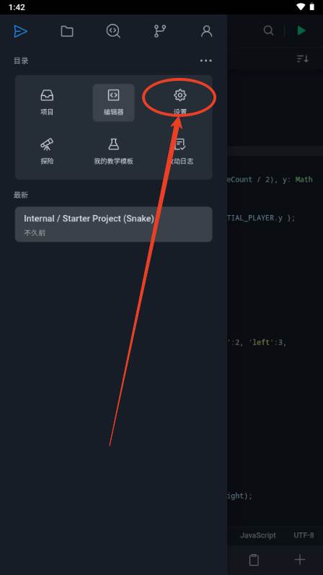The image size is (323, 575).
Task: Open the 项目 projects tile
Action: point(47,102)
